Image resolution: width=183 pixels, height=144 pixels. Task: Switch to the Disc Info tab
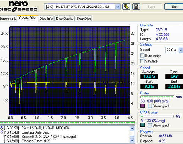click(x=46, y=19)
